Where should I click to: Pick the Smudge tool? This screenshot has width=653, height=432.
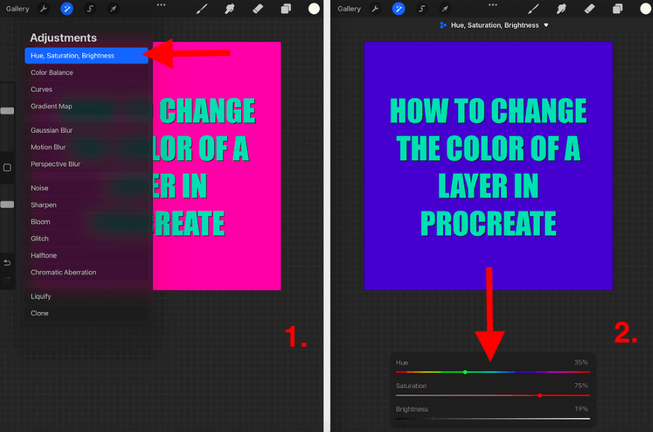click(229, 8)
